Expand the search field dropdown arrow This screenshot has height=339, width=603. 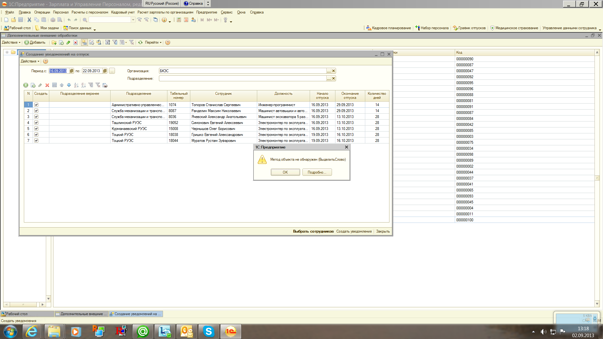coord(133,20)
